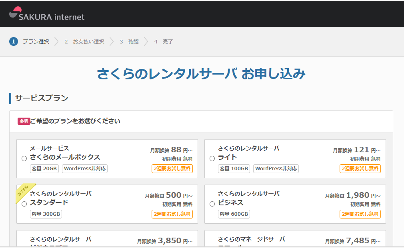This screenshot has width=404, height=248.
Task: Click the ご希望のプランをお選びください label
Action: [x=75, y=121]
